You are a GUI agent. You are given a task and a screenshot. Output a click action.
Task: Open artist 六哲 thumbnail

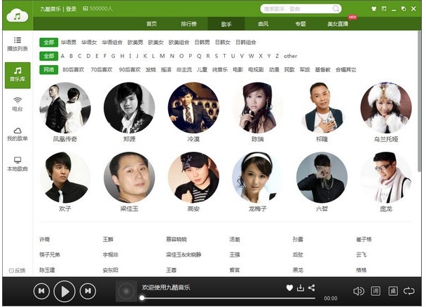(x=322, y=178)
